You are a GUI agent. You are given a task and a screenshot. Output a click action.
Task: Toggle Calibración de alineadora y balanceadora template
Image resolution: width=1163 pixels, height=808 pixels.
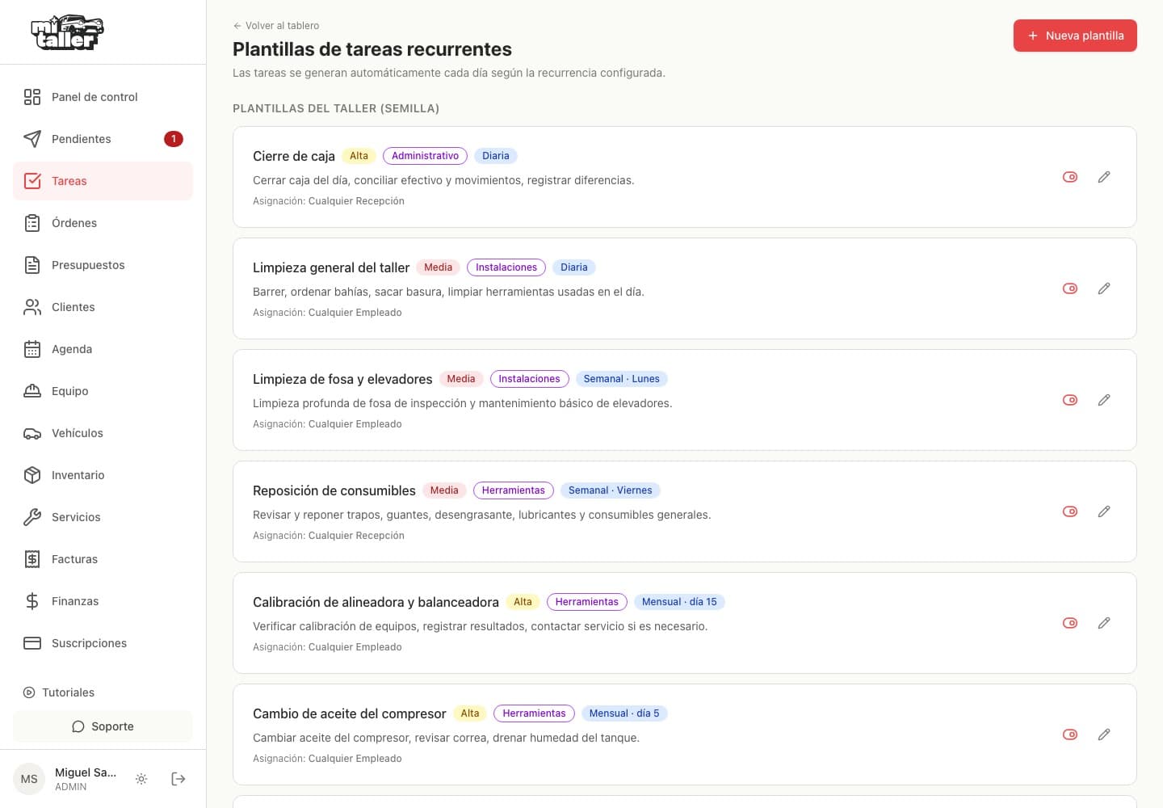[x=1070, y=623]
